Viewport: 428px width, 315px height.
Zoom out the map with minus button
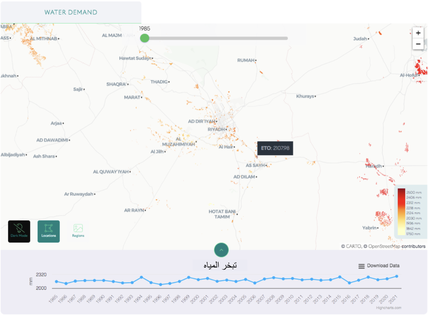[x=418, y=44]
